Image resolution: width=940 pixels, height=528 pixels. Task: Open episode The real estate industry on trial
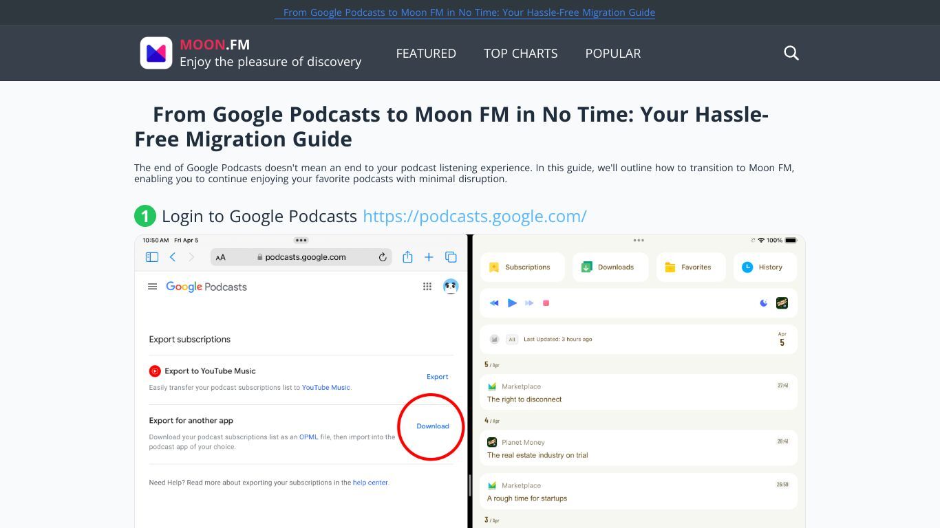point(639,449)
